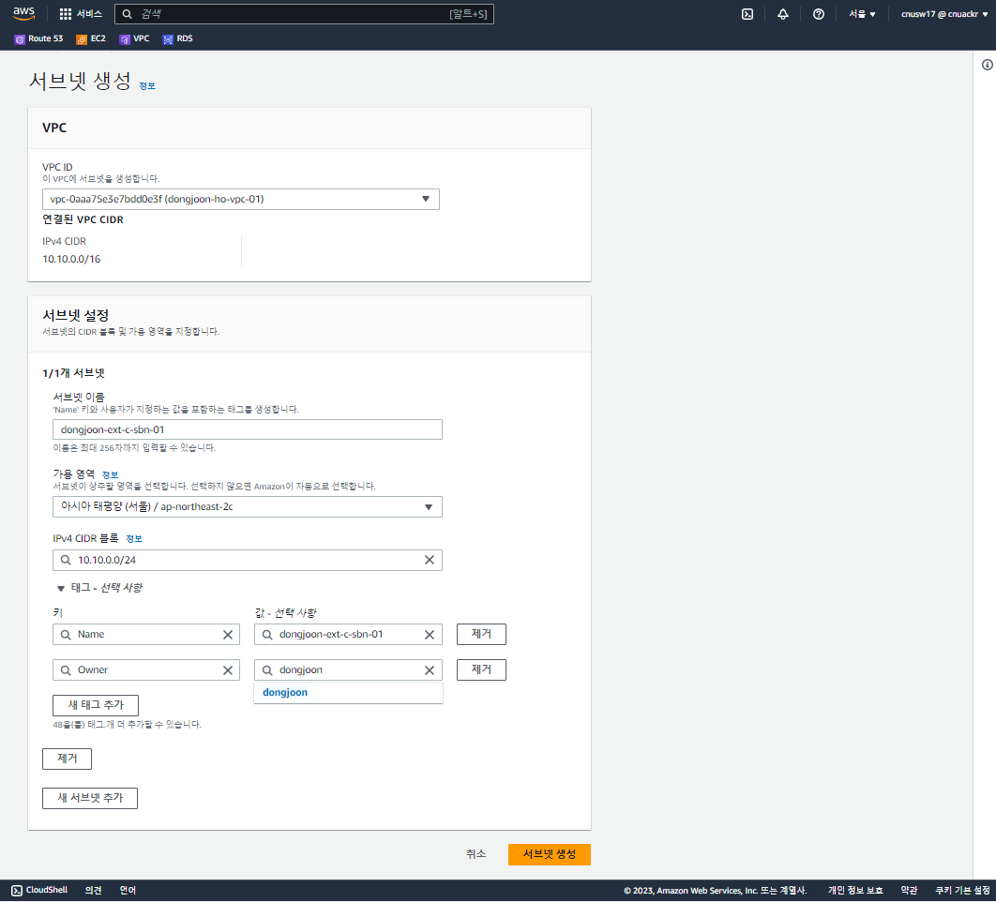
Task: Edit the Name tag value input
Action: pos(348,635)
